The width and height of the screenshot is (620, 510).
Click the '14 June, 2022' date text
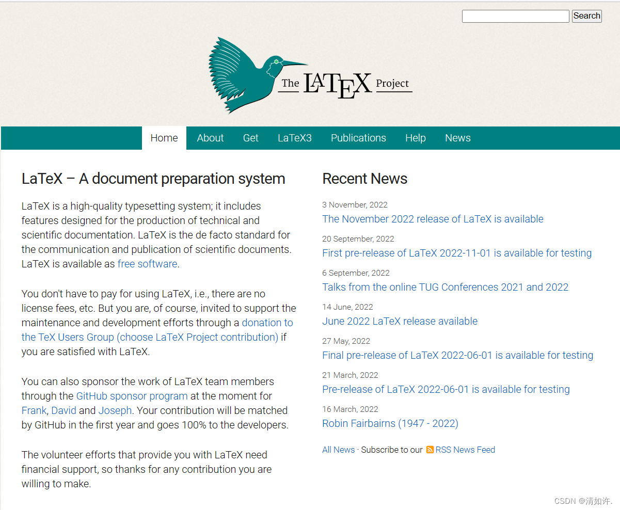347,307
